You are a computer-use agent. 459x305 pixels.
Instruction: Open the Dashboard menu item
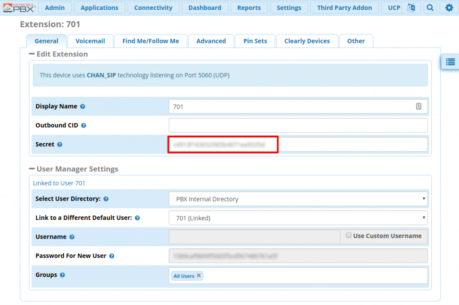coord(204,8)
